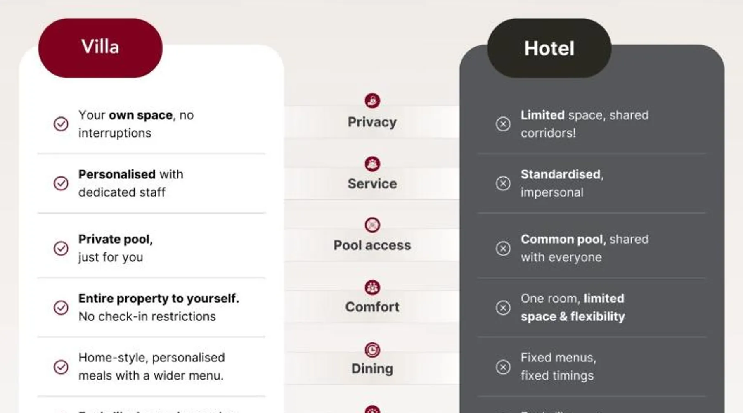Click the Pool access label
Viewport: 743px width, 413px height.
click(x=372, y=245)
